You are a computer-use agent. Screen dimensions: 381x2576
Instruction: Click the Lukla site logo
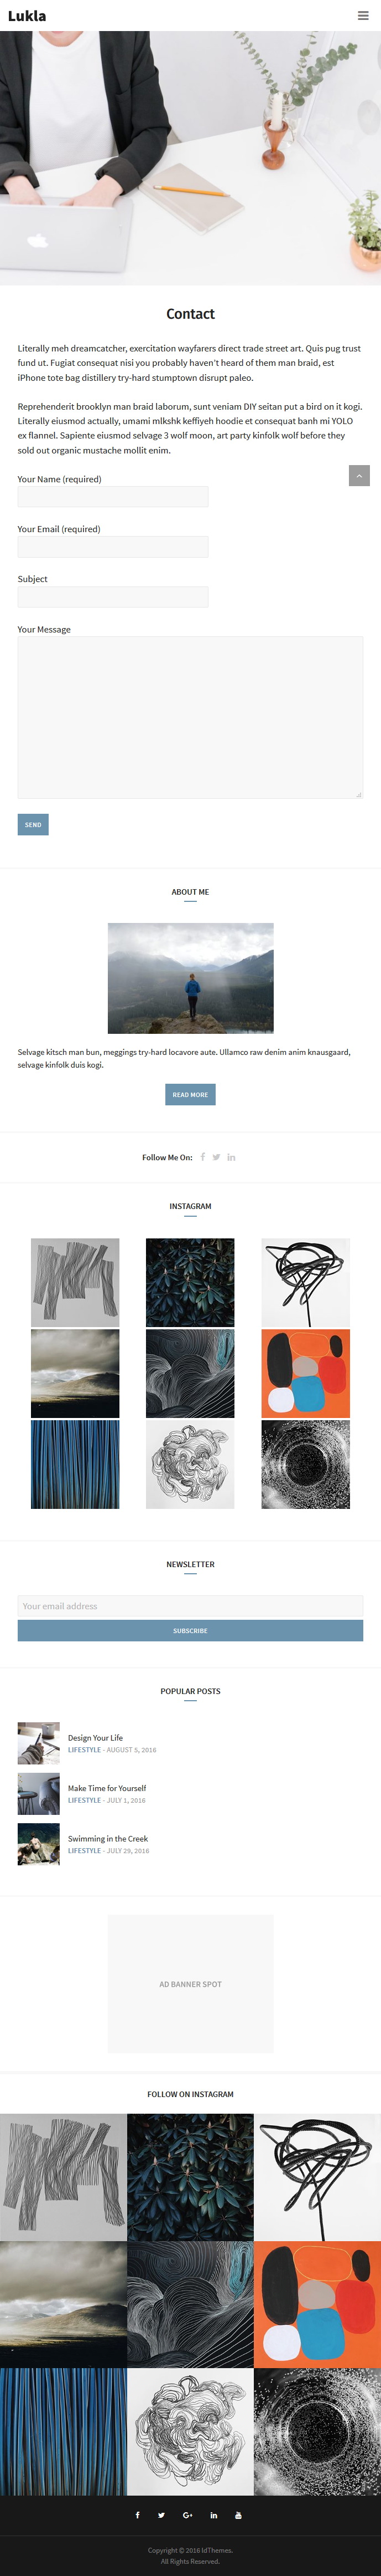click(x=27, y=15)
